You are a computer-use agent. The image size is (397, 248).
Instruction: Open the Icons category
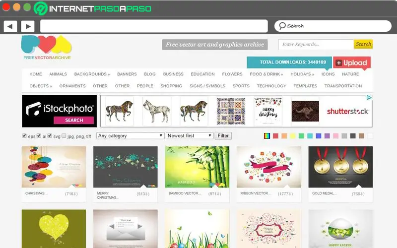[x=328, y=74]
